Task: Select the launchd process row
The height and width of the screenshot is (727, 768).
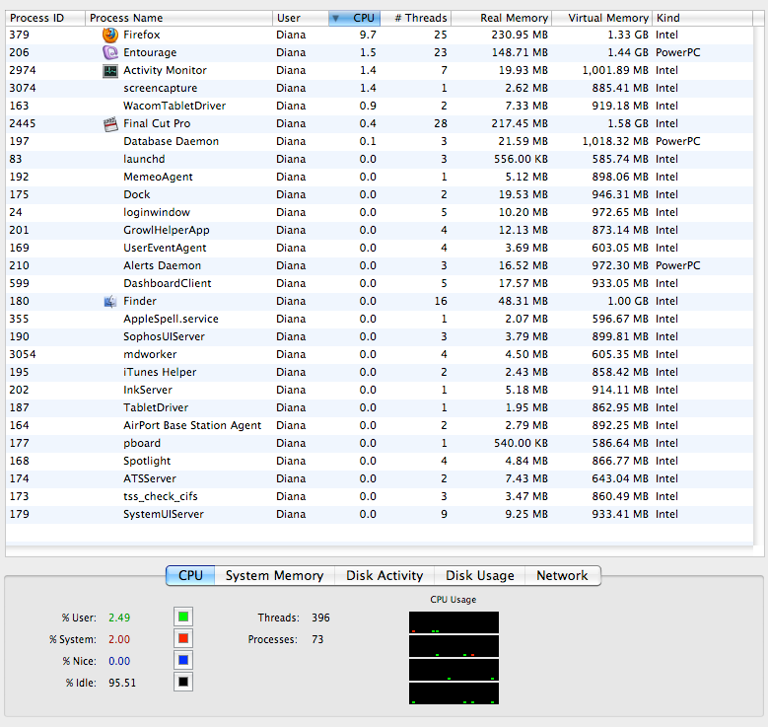Action: tap(380, 160)
